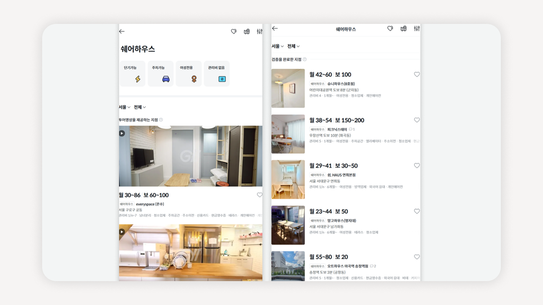The height and width of the screenshot is (305, 543).
Task: Open the filter sliders icon on the left screen
Action: tap(259, 32)
